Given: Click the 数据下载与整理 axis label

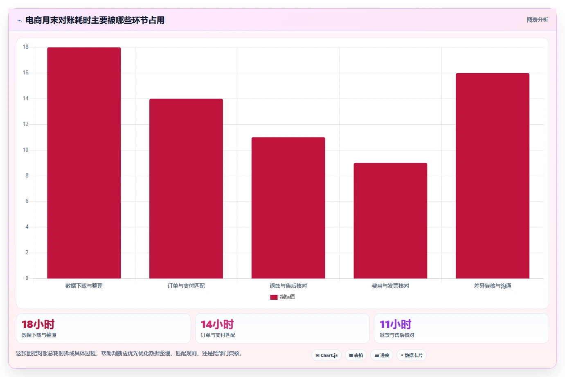Looking at the screenshot, I should tap(84, 286).
